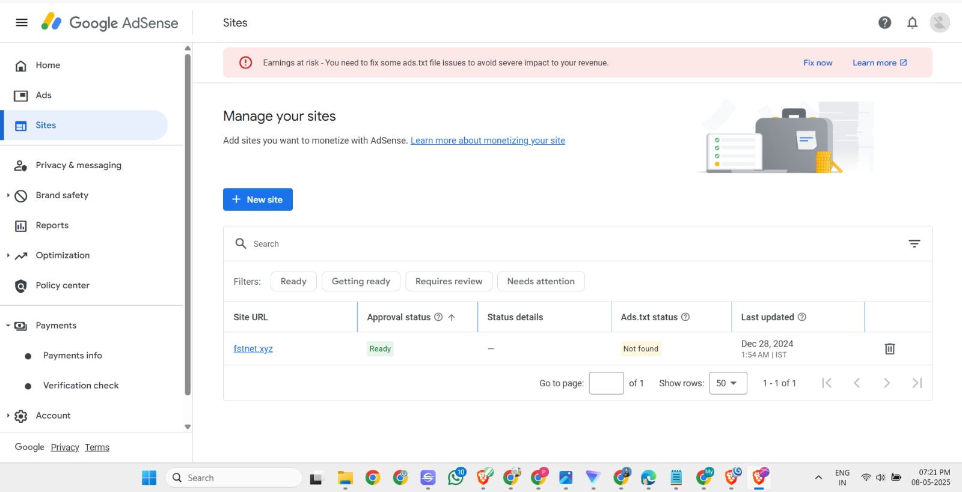Click Fix now in the alert banner
962x492 pixels.
click(818, 62)
